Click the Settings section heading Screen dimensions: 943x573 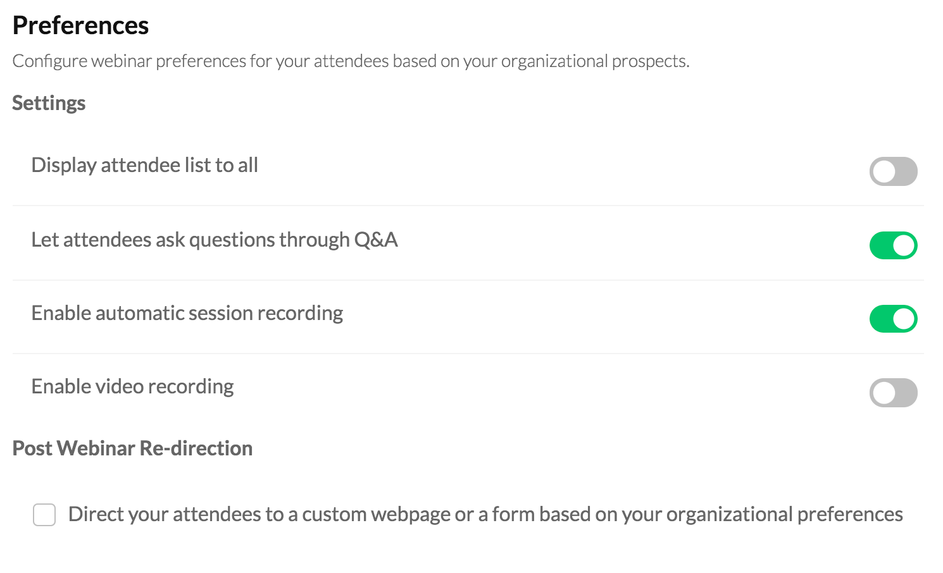(49, 103)
